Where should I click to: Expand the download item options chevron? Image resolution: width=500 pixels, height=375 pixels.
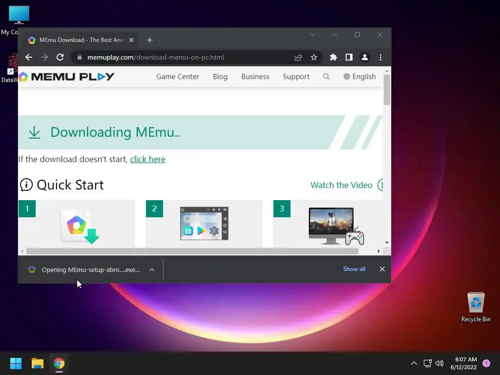(152, 270)
